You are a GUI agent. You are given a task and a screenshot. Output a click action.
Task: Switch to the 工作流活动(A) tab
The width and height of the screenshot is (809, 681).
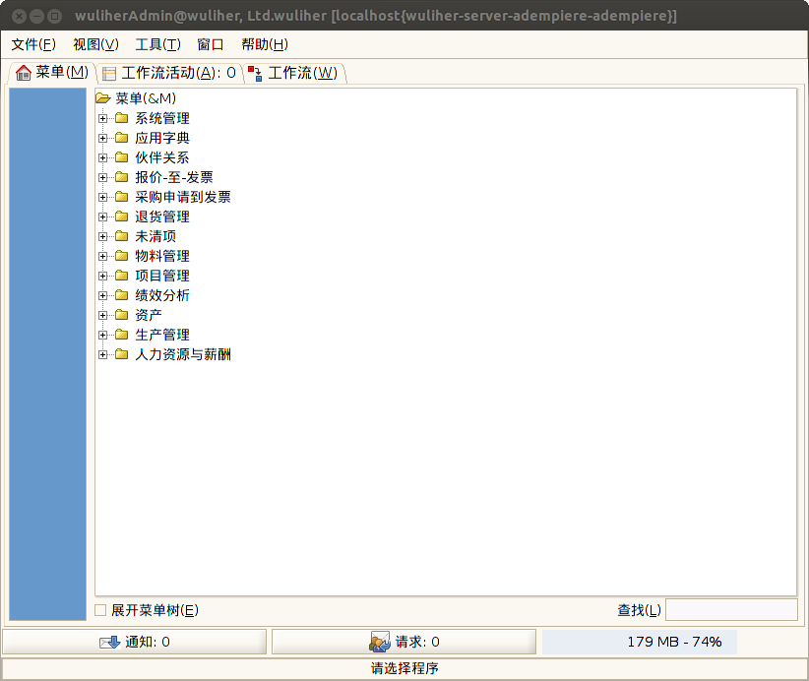click(x=169, y=73)
